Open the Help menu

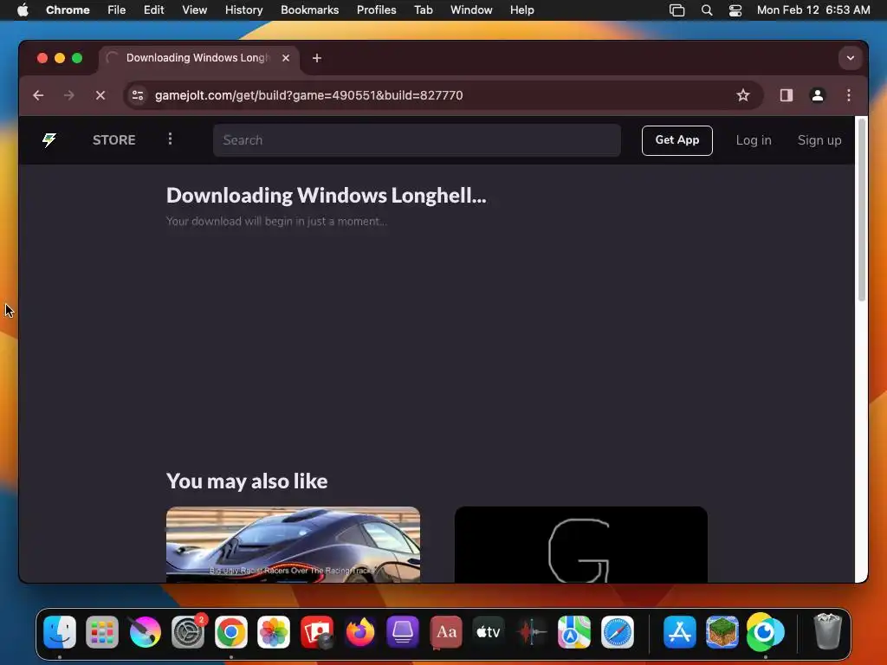click(521, 10)
